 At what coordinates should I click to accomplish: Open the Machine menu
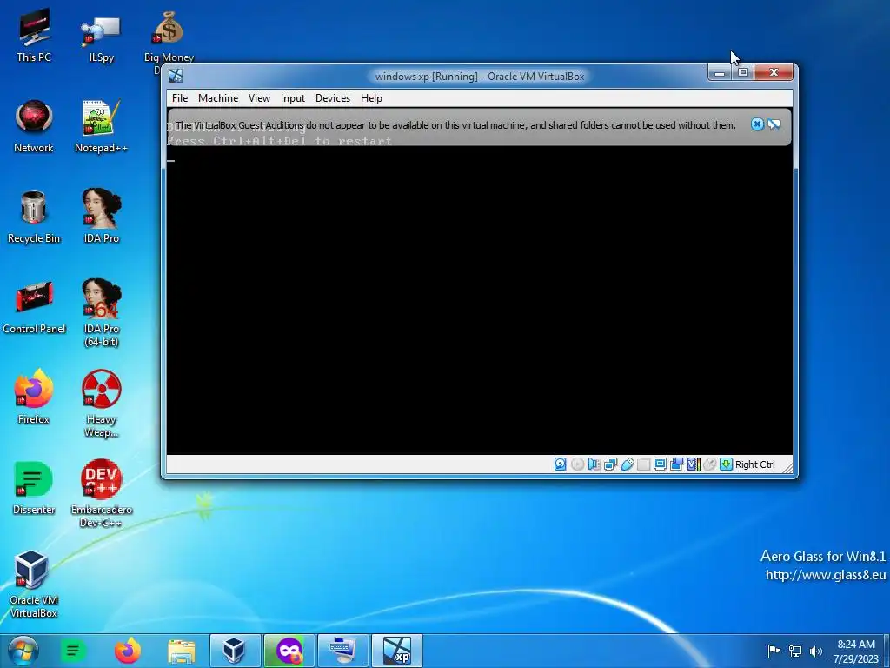coord(218,98)
